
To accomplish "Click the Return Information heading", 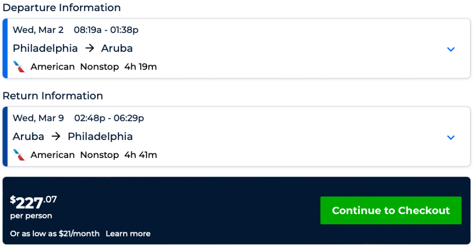I will point(53,96).
